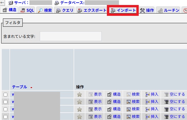Viewport: 187px width, 120px height.
Task: Open the 操作 tab in top bar
Action: click(147, 10)
